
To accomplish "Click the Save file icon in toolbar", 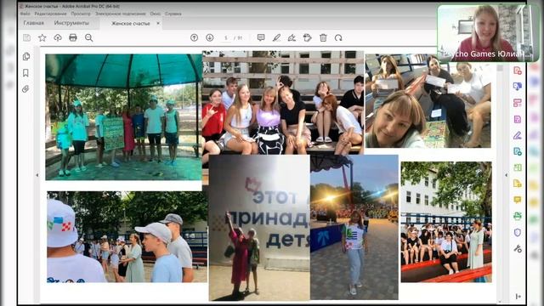I will click(26, 37).
